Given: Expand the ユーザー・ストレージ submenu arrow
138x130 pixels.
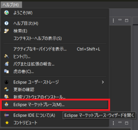Looking at the screenshot, I should [x=103, y=82].
